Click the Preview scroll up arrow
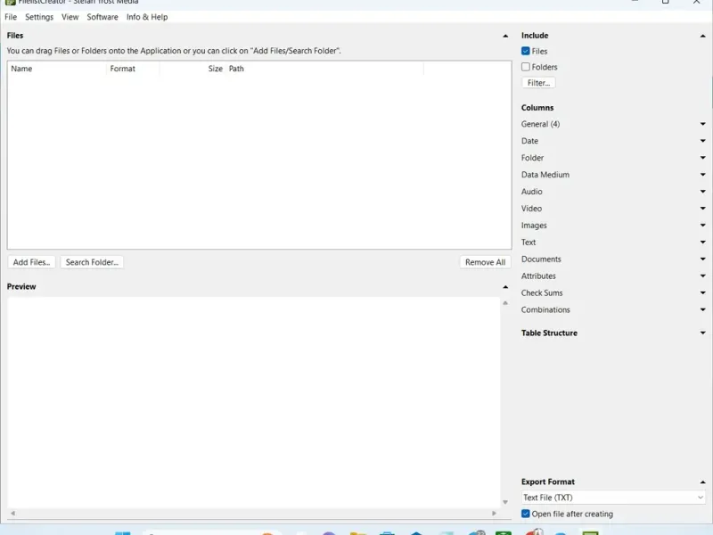Screen dimensions: 713x535 coord(505,303)
